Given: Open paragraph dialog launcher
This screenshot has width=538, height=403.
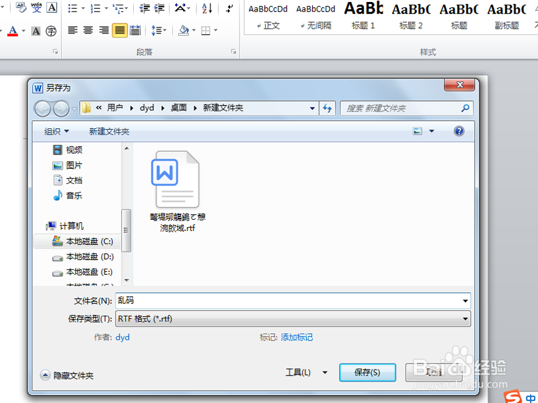Looking at the screenshot, I should [x=233, y=52].
